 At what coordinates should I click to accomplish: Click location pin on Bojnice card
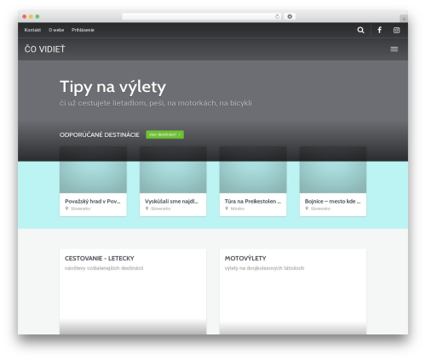(x=307, y=209)
